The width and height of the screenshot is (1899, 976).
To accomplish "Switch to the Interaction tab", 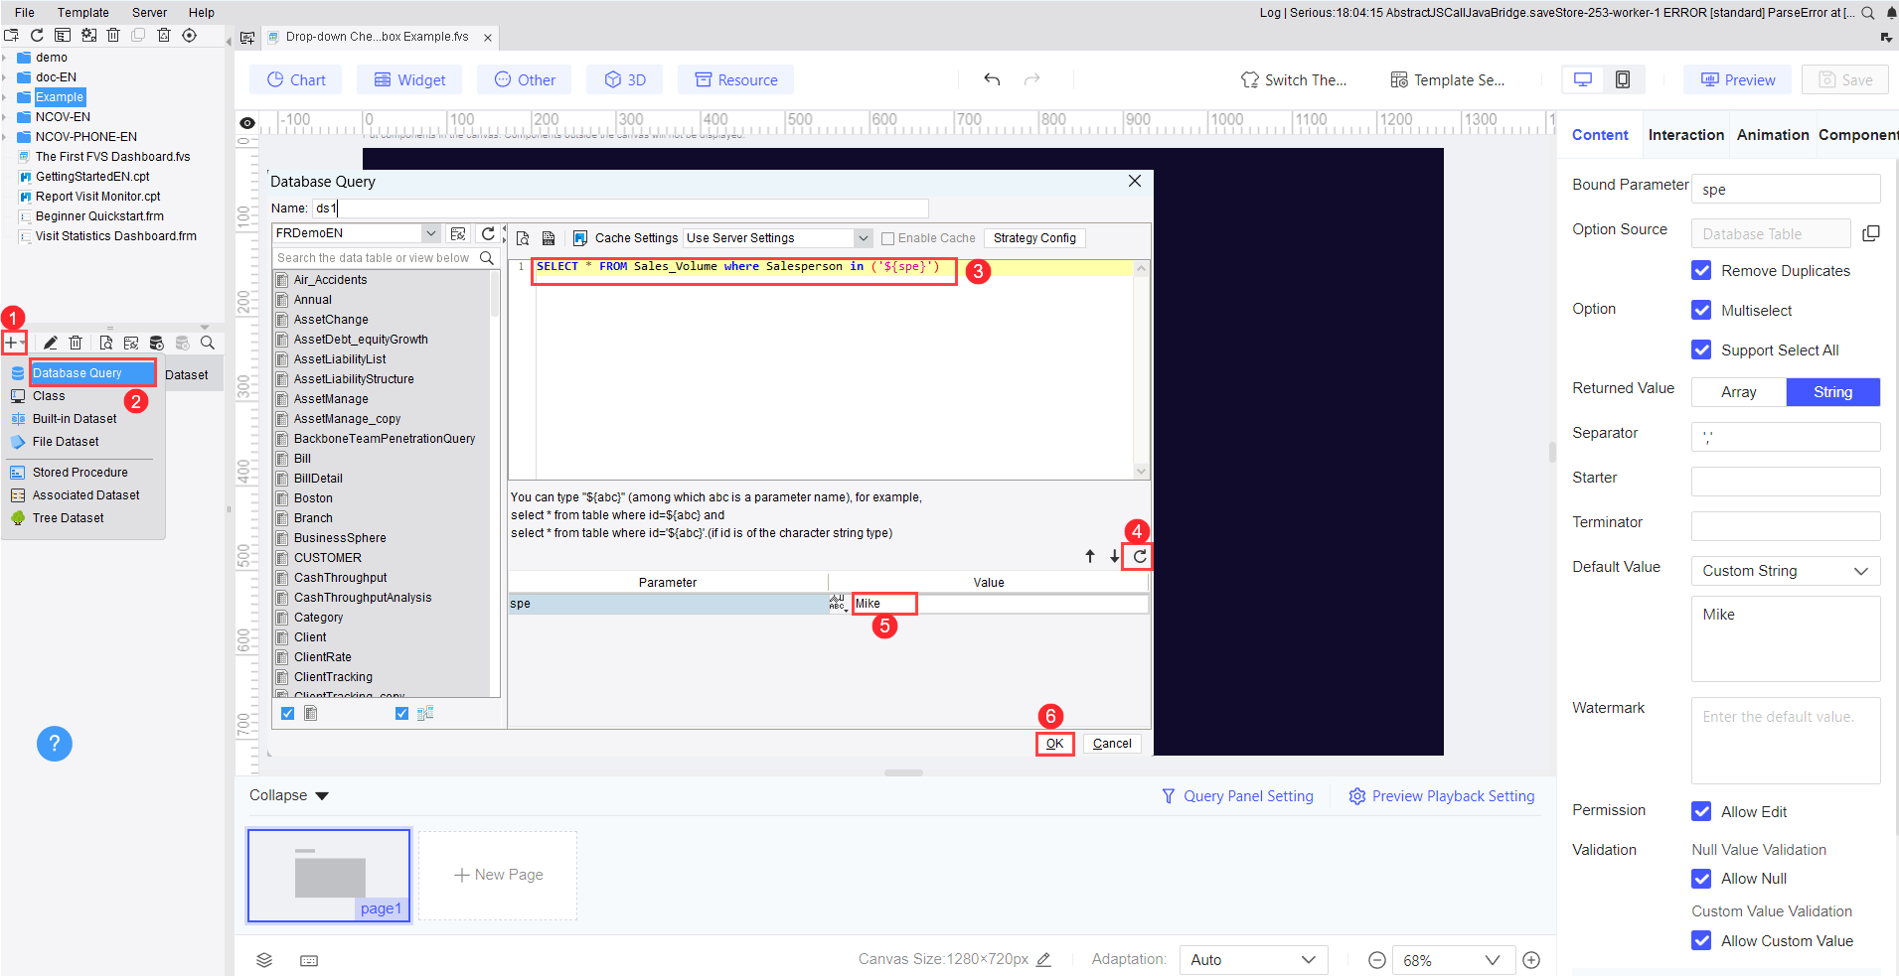I will (1685, 134).
